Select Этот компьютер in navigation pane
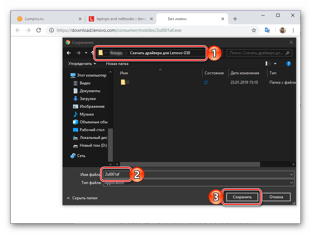The height and width of the screenshot is (234, 311). click(89, 75)
